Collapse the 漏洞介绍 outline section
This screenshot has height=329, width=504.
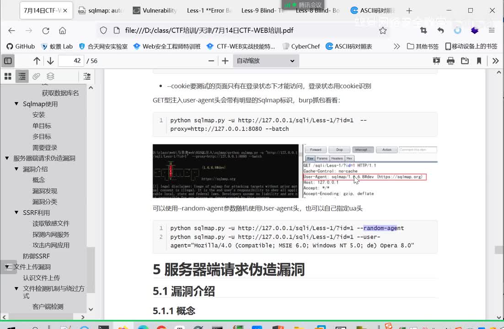(16, 169)
